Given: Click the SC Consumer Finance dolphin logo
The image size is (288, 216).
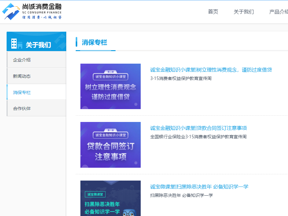Looking at the screenshot, I should (x=11, y=12).
